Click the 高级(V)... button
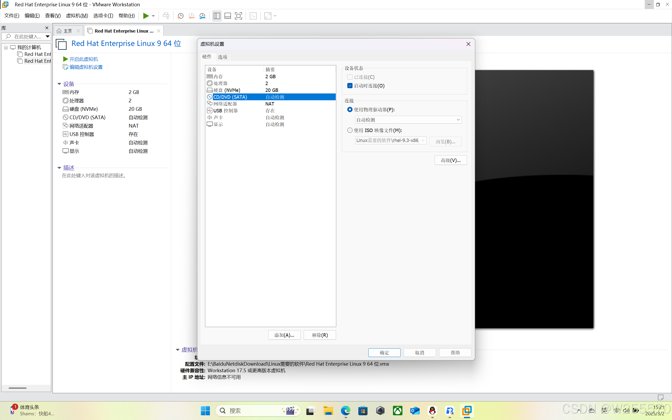This screenshot has height=420, width=672. click(450, 160)
